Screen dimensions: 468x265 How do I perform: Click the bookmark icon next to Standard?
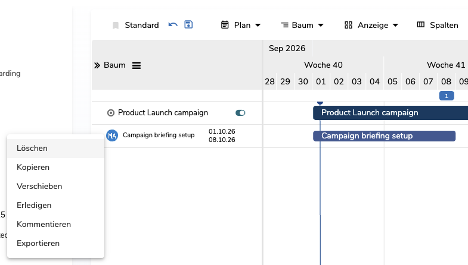coord(116,26)
